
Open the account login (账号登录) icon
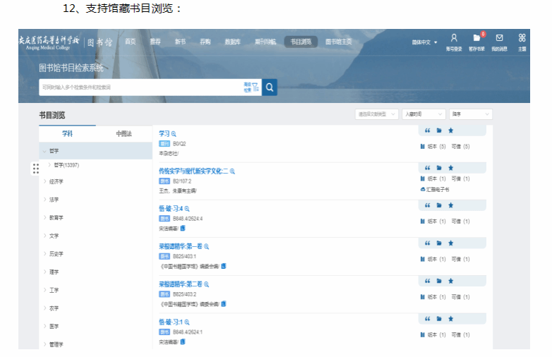click(x=454, y=38)
